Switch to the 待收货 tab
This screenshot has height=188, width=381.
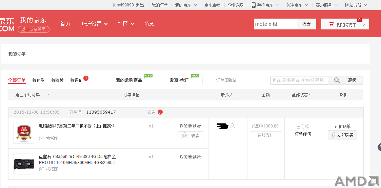click(x=57, y=80)
